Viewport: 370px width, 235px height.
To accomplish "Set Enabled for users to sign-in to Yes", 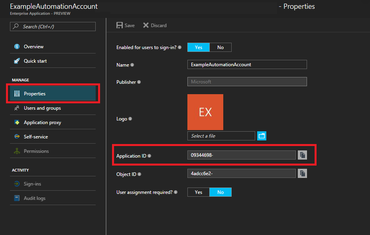I will 199,47.
